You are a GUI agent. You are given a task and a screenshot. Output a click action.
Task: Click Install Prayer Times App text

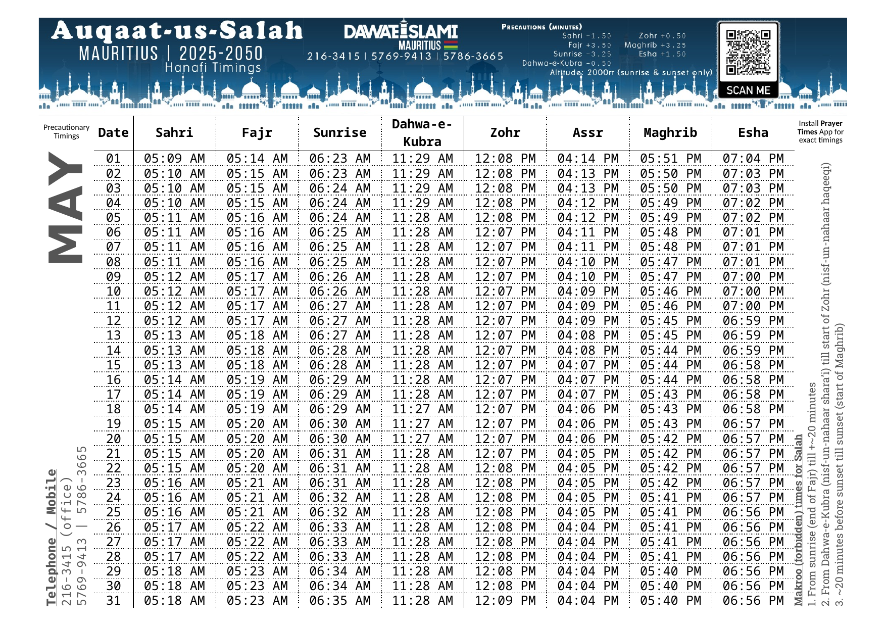pyautogui.click(x=820, y=132)
